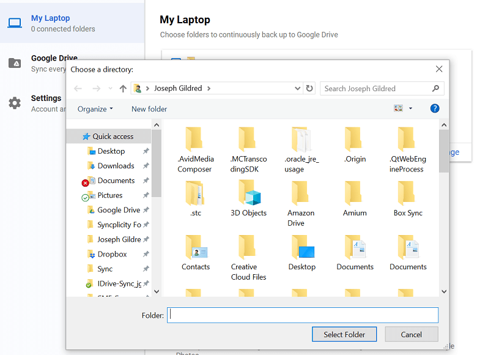Screen dimensions: 488x355
Task: Click the pin icon beside Desktop
Action: (146, 151)
